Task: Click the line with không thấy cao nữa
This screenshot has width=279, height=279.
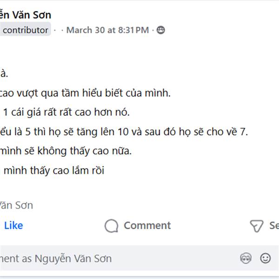Action: tap(65, 151)
